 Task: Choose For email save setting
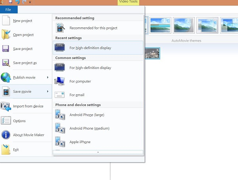[x=98, y=95]
